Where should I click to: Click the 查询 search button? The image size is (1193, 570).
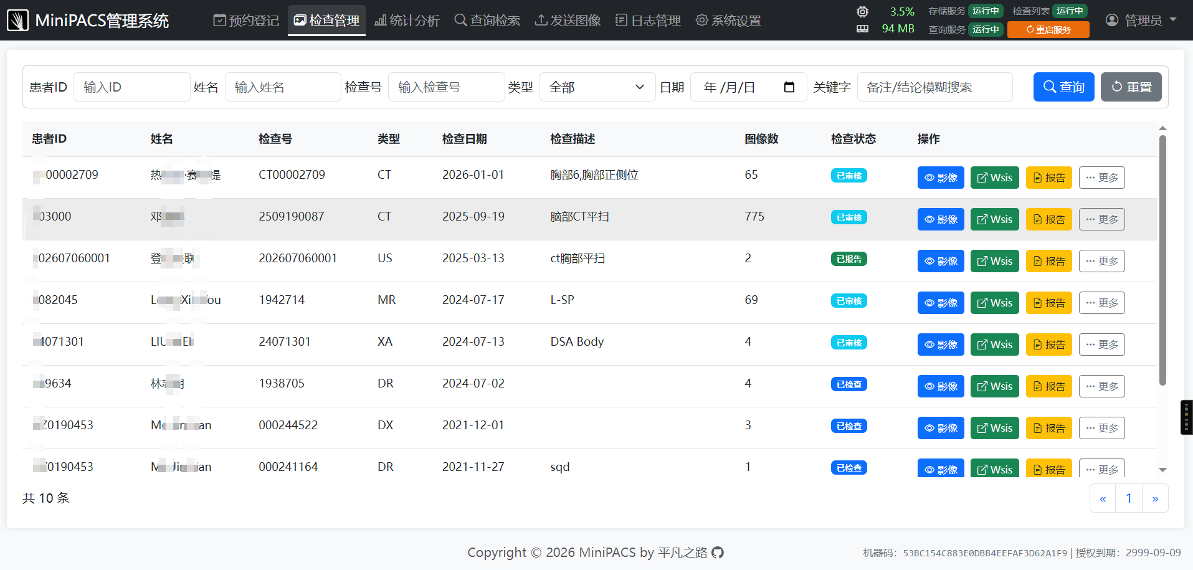(1063, 87)
